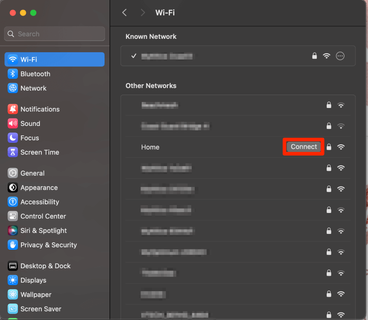The image size is (368, 320).
Task: Click the Network globe icon
Action: pos(12,88)
